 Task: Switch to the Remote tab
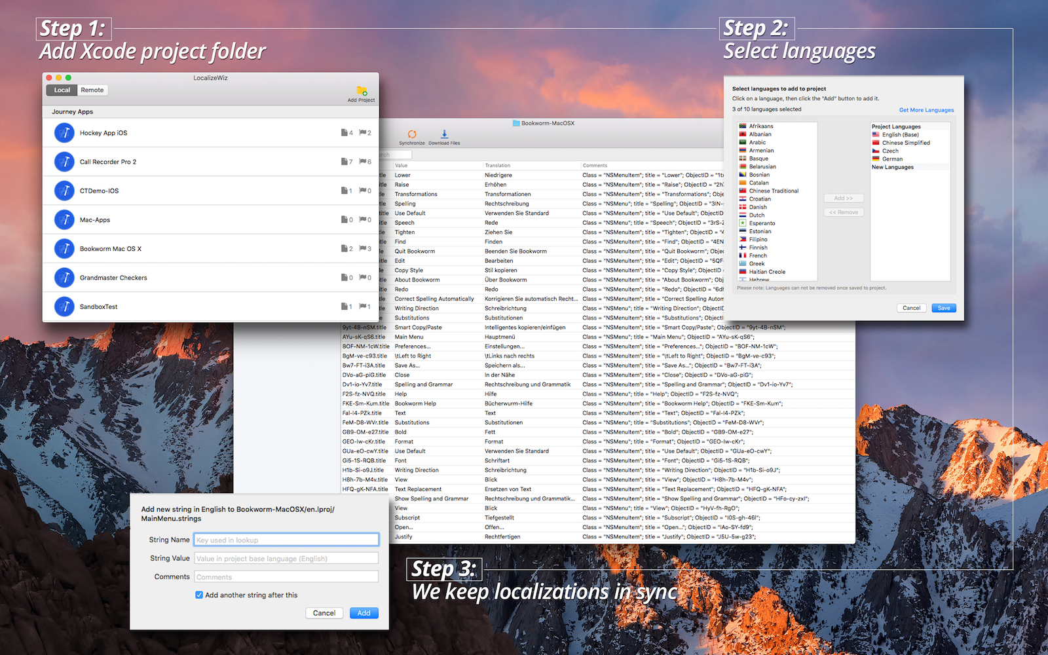point(92,90)
